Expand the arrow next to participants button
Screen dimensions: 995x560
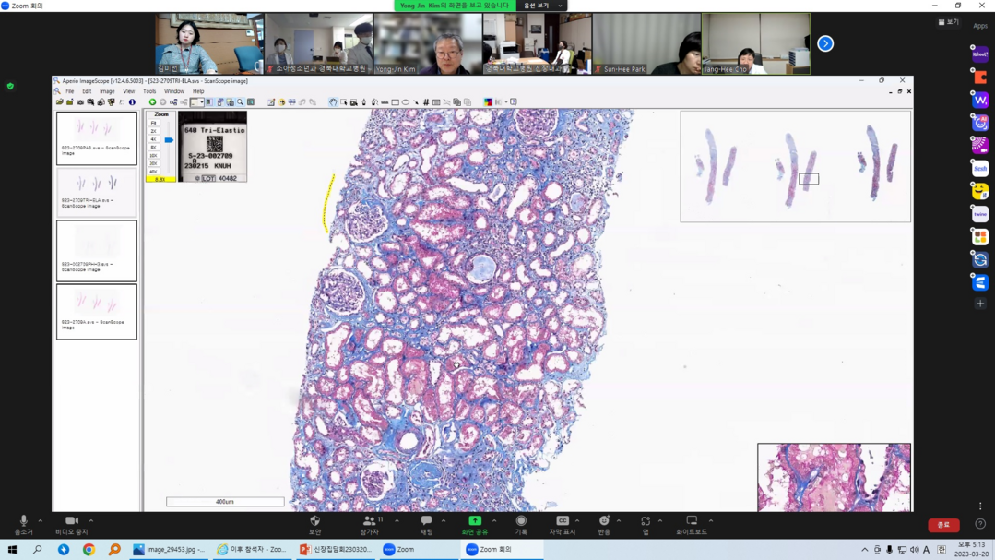coord(397,521)
